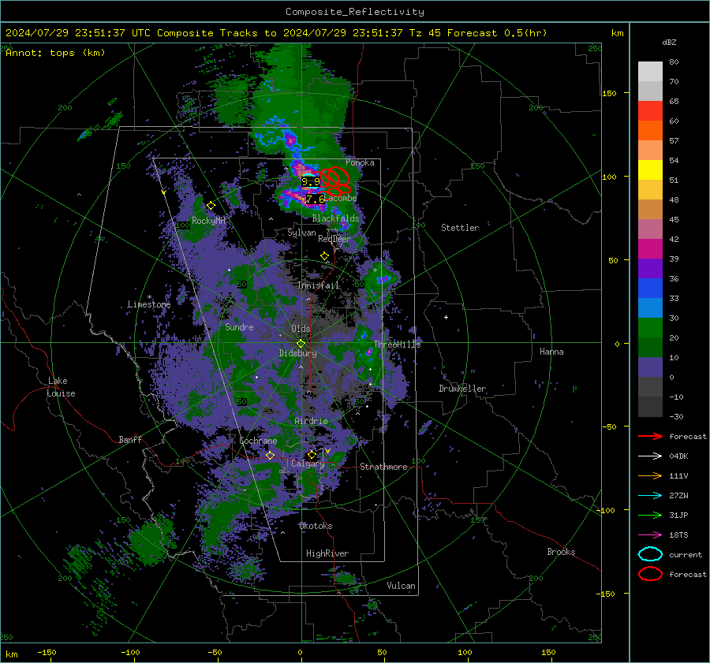The width and height of the screenshot is (710, 663).
Task: Click the RedDeer city label
Action: [334, 239]
